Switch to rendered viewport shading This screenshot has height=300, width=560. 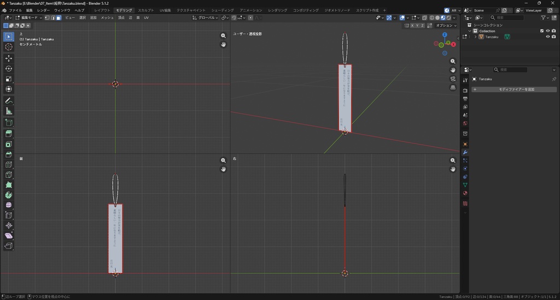tap(448, 17)
